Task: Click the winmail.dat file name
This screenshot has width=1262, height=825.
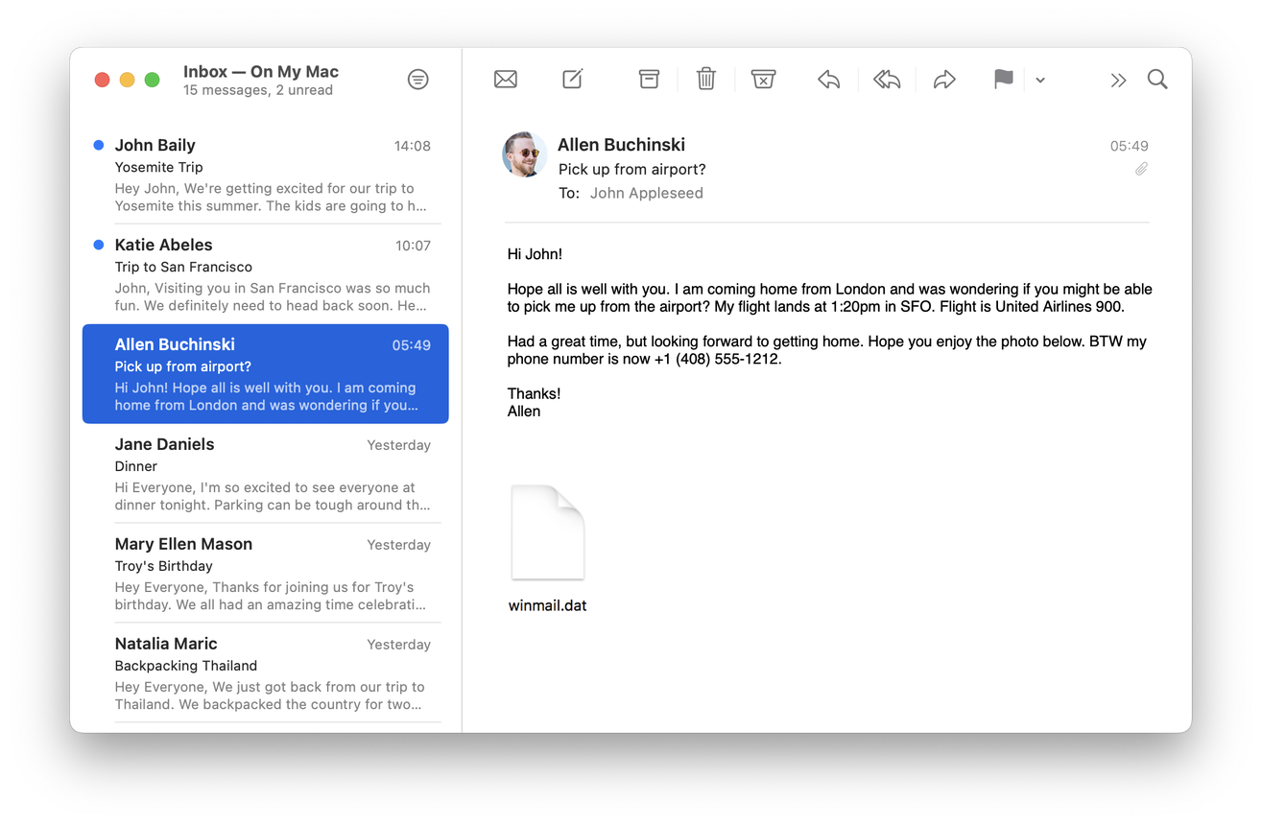Action: coord(548,605)
